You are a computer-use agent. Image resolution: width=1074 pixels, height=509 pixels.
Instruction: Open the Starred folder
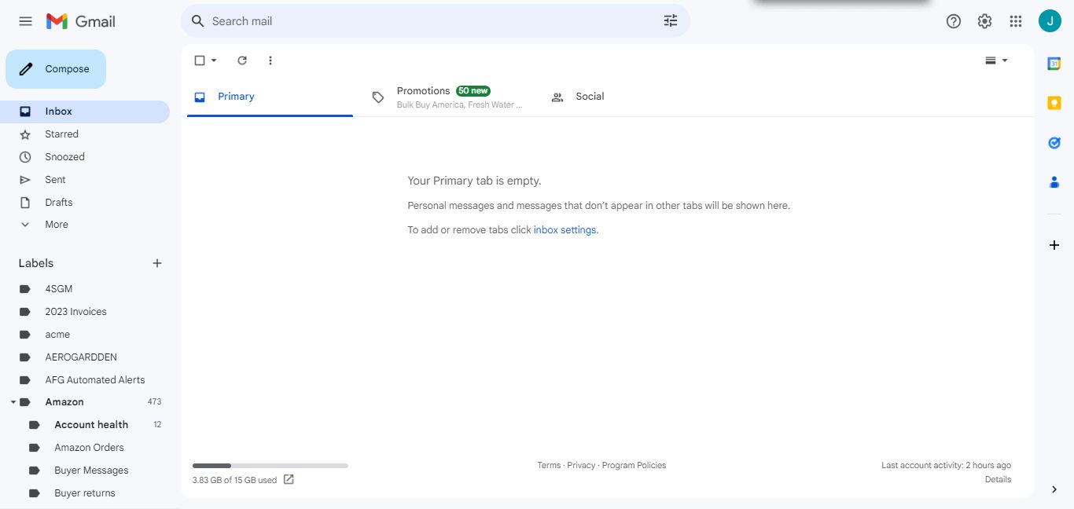(x=85, y=134)
